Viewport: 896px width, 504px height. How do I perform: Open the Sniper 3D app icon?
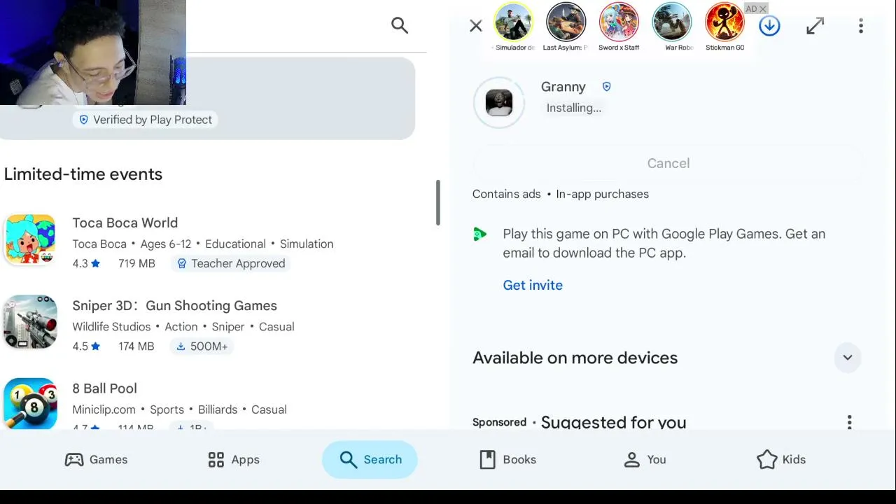(30, 322)
